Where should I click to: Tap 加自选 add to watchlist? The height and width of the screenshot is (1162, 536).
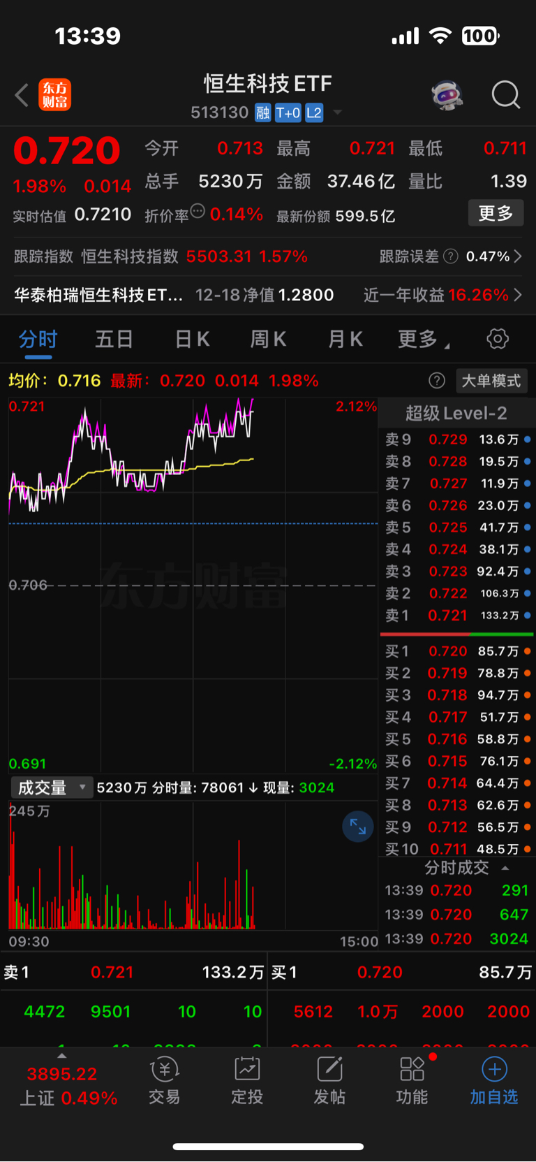point(494,1080)
